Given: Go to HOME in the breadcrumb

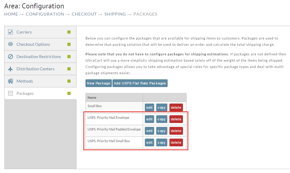Looking at the screenshot, I should tap(11, 14).
